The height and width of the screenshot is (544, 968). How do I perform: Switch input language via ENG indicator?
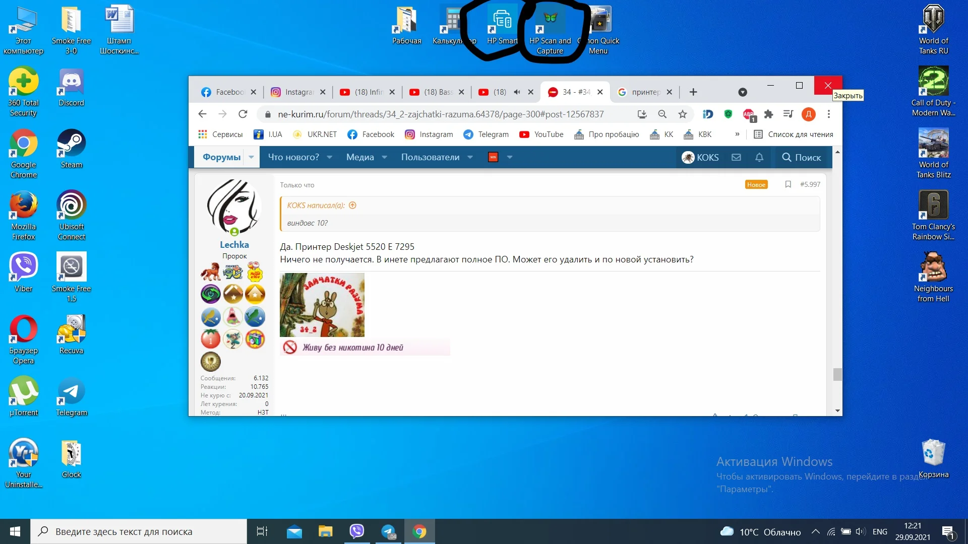(880, 531)
